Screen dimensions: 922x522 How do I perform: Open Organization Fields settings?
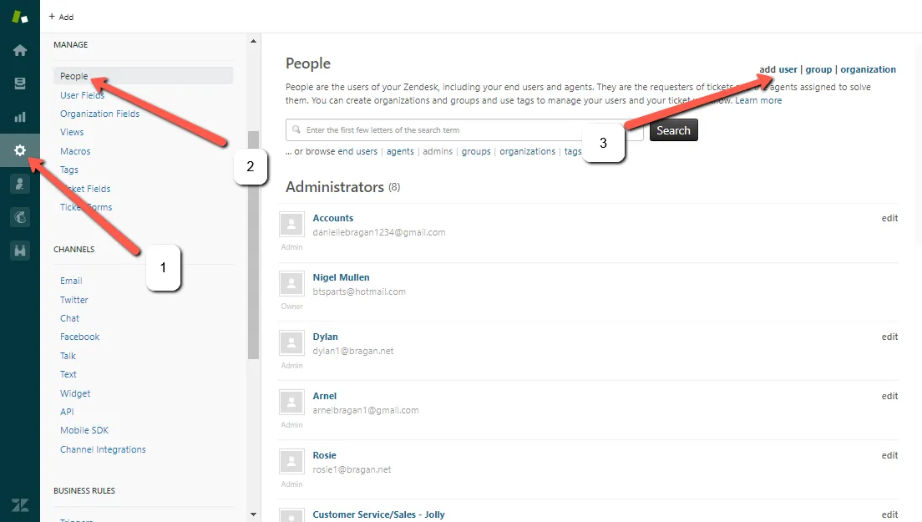pyautogui.click(x=100, y=114)
